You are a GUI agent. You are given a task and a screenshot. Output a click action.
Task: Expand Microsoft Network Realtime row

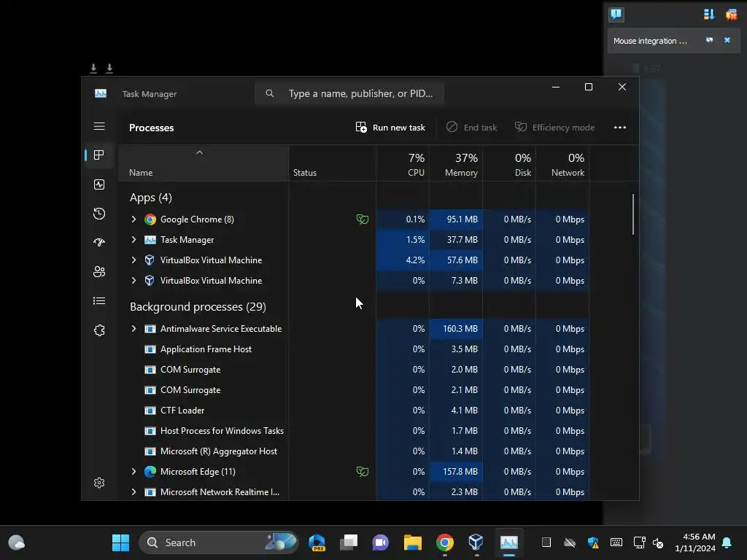pos(134,492)
